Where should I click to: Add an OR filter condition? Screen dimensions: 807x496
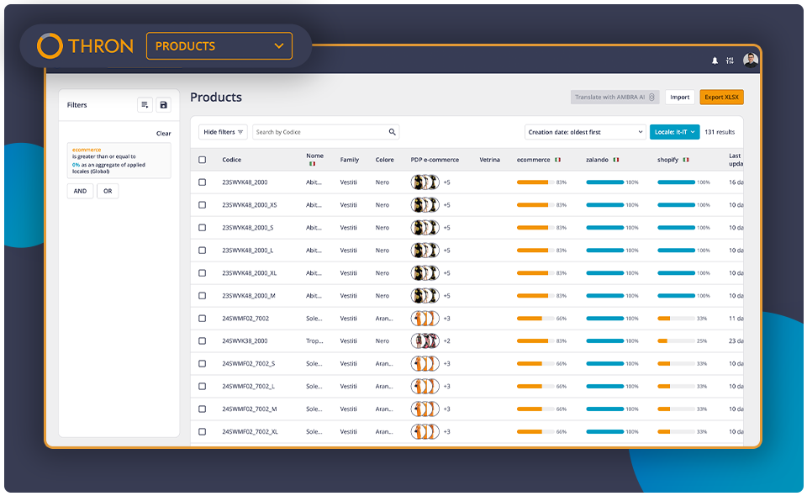point(108,191)
